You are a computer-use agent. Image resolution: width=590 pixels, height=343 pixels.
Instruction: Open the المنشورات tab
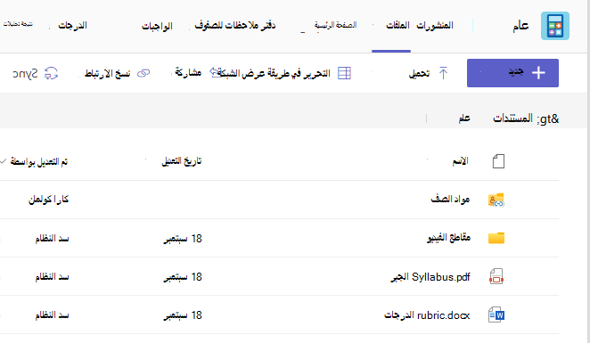click(435, 25)
